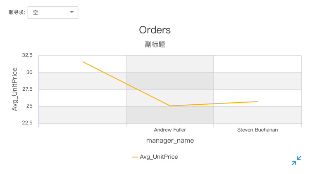Click the 空 selection field
310x174 pixels.
pos(48,12)
